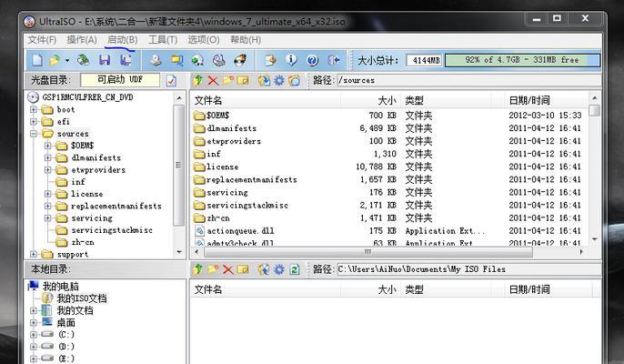Screen dimensions: 624x364
Task: Click the disc with green arrow icon
Action: click(x=197, y=60)
